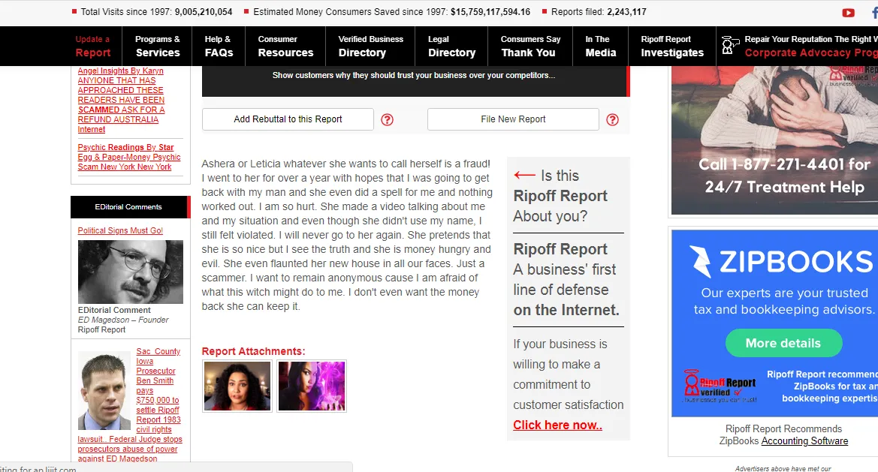The image size is (878, 472).
Task: Open the YouTube icon in top bar
Action: click(x=848, y=12)
